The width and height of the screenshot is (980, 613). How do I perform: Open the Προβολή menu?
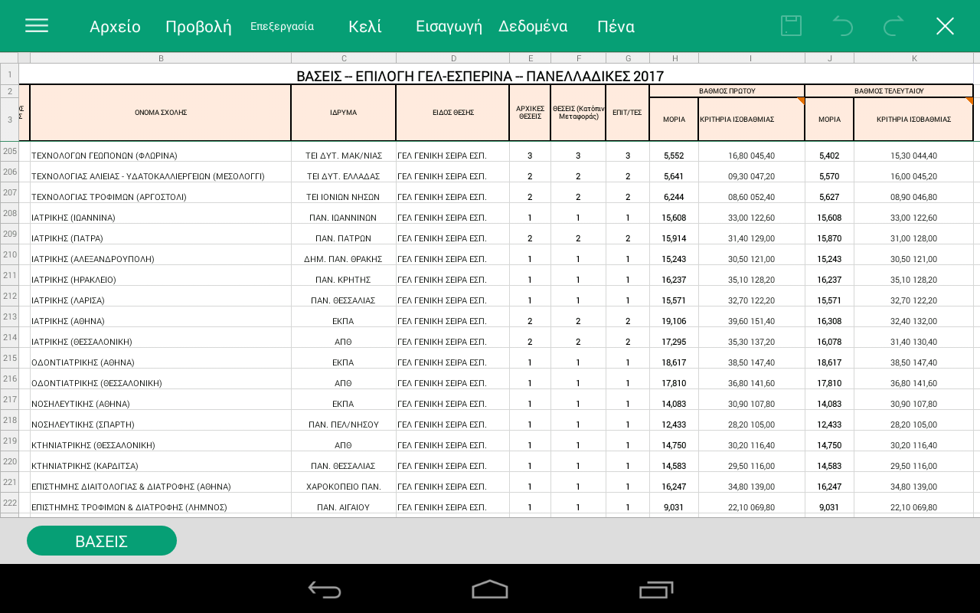(198, 27)
